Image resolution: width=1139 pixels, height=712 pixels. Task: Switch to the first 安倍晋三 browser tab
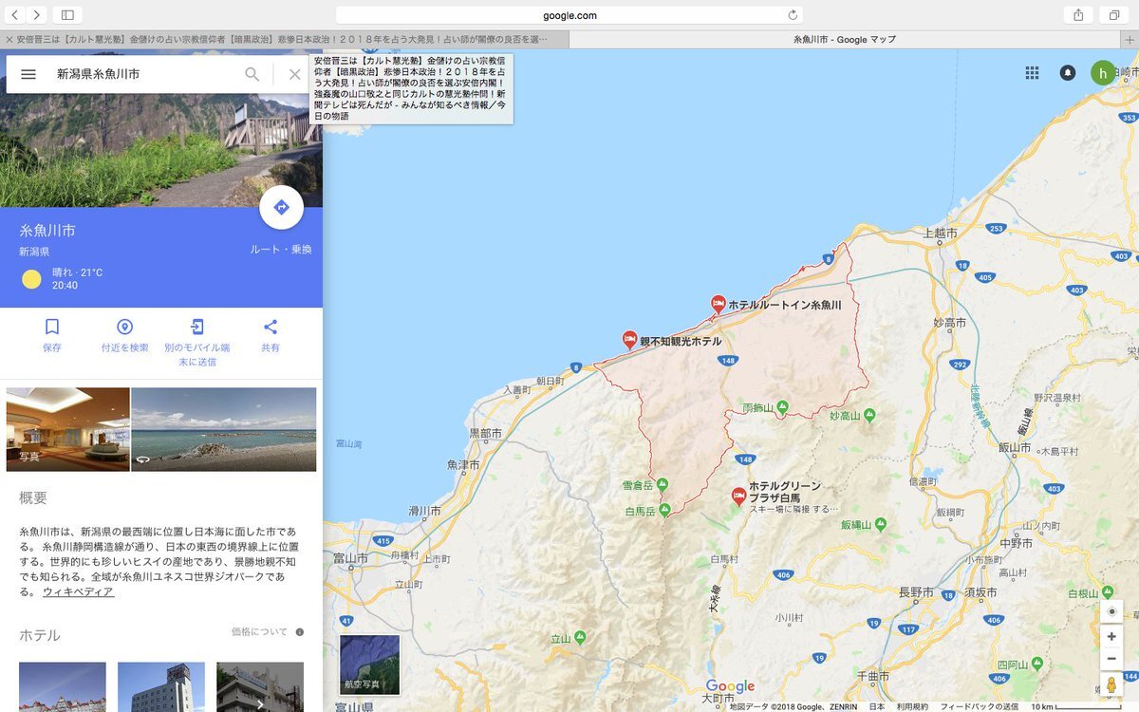coord(285,39)
